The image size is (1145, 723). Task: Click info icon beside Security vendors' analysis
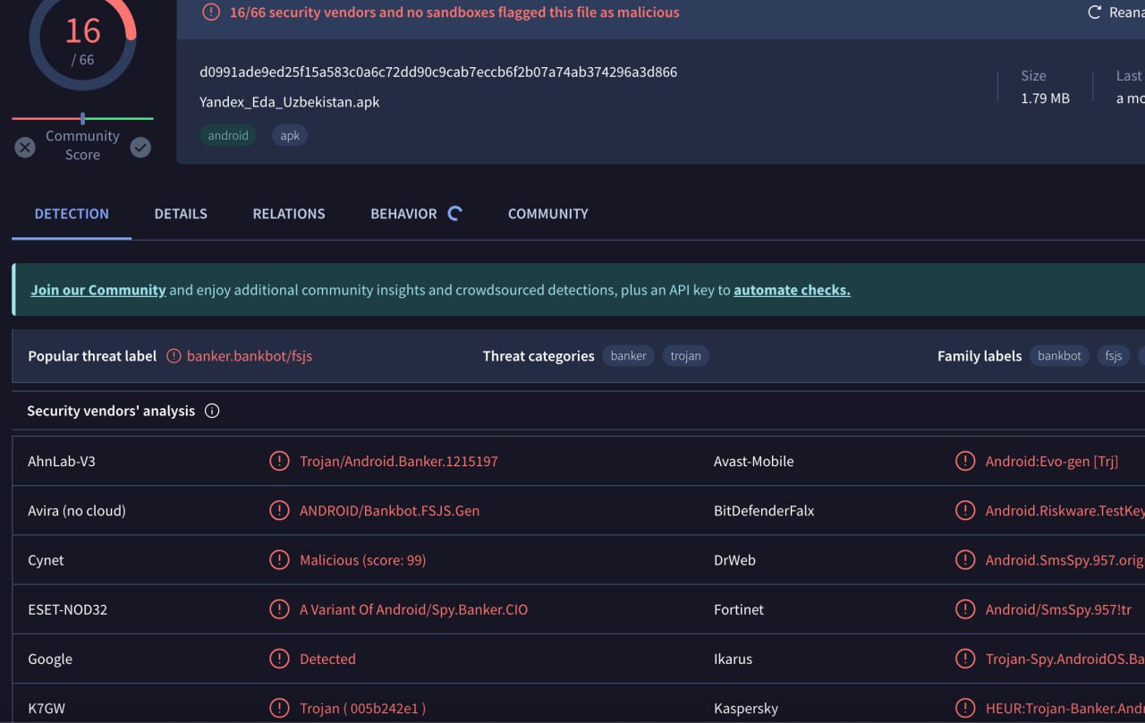[x=212, y=411]
